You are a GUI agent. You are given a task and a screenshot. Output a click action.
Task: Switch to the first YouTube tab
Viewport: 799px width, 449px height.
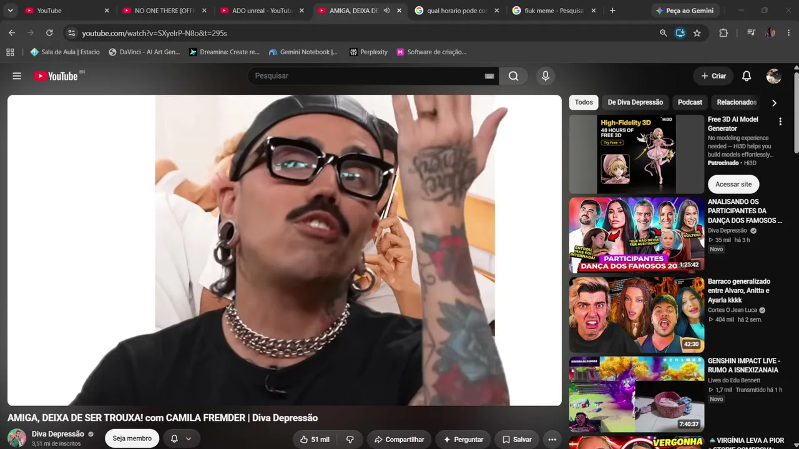(65, 11)
